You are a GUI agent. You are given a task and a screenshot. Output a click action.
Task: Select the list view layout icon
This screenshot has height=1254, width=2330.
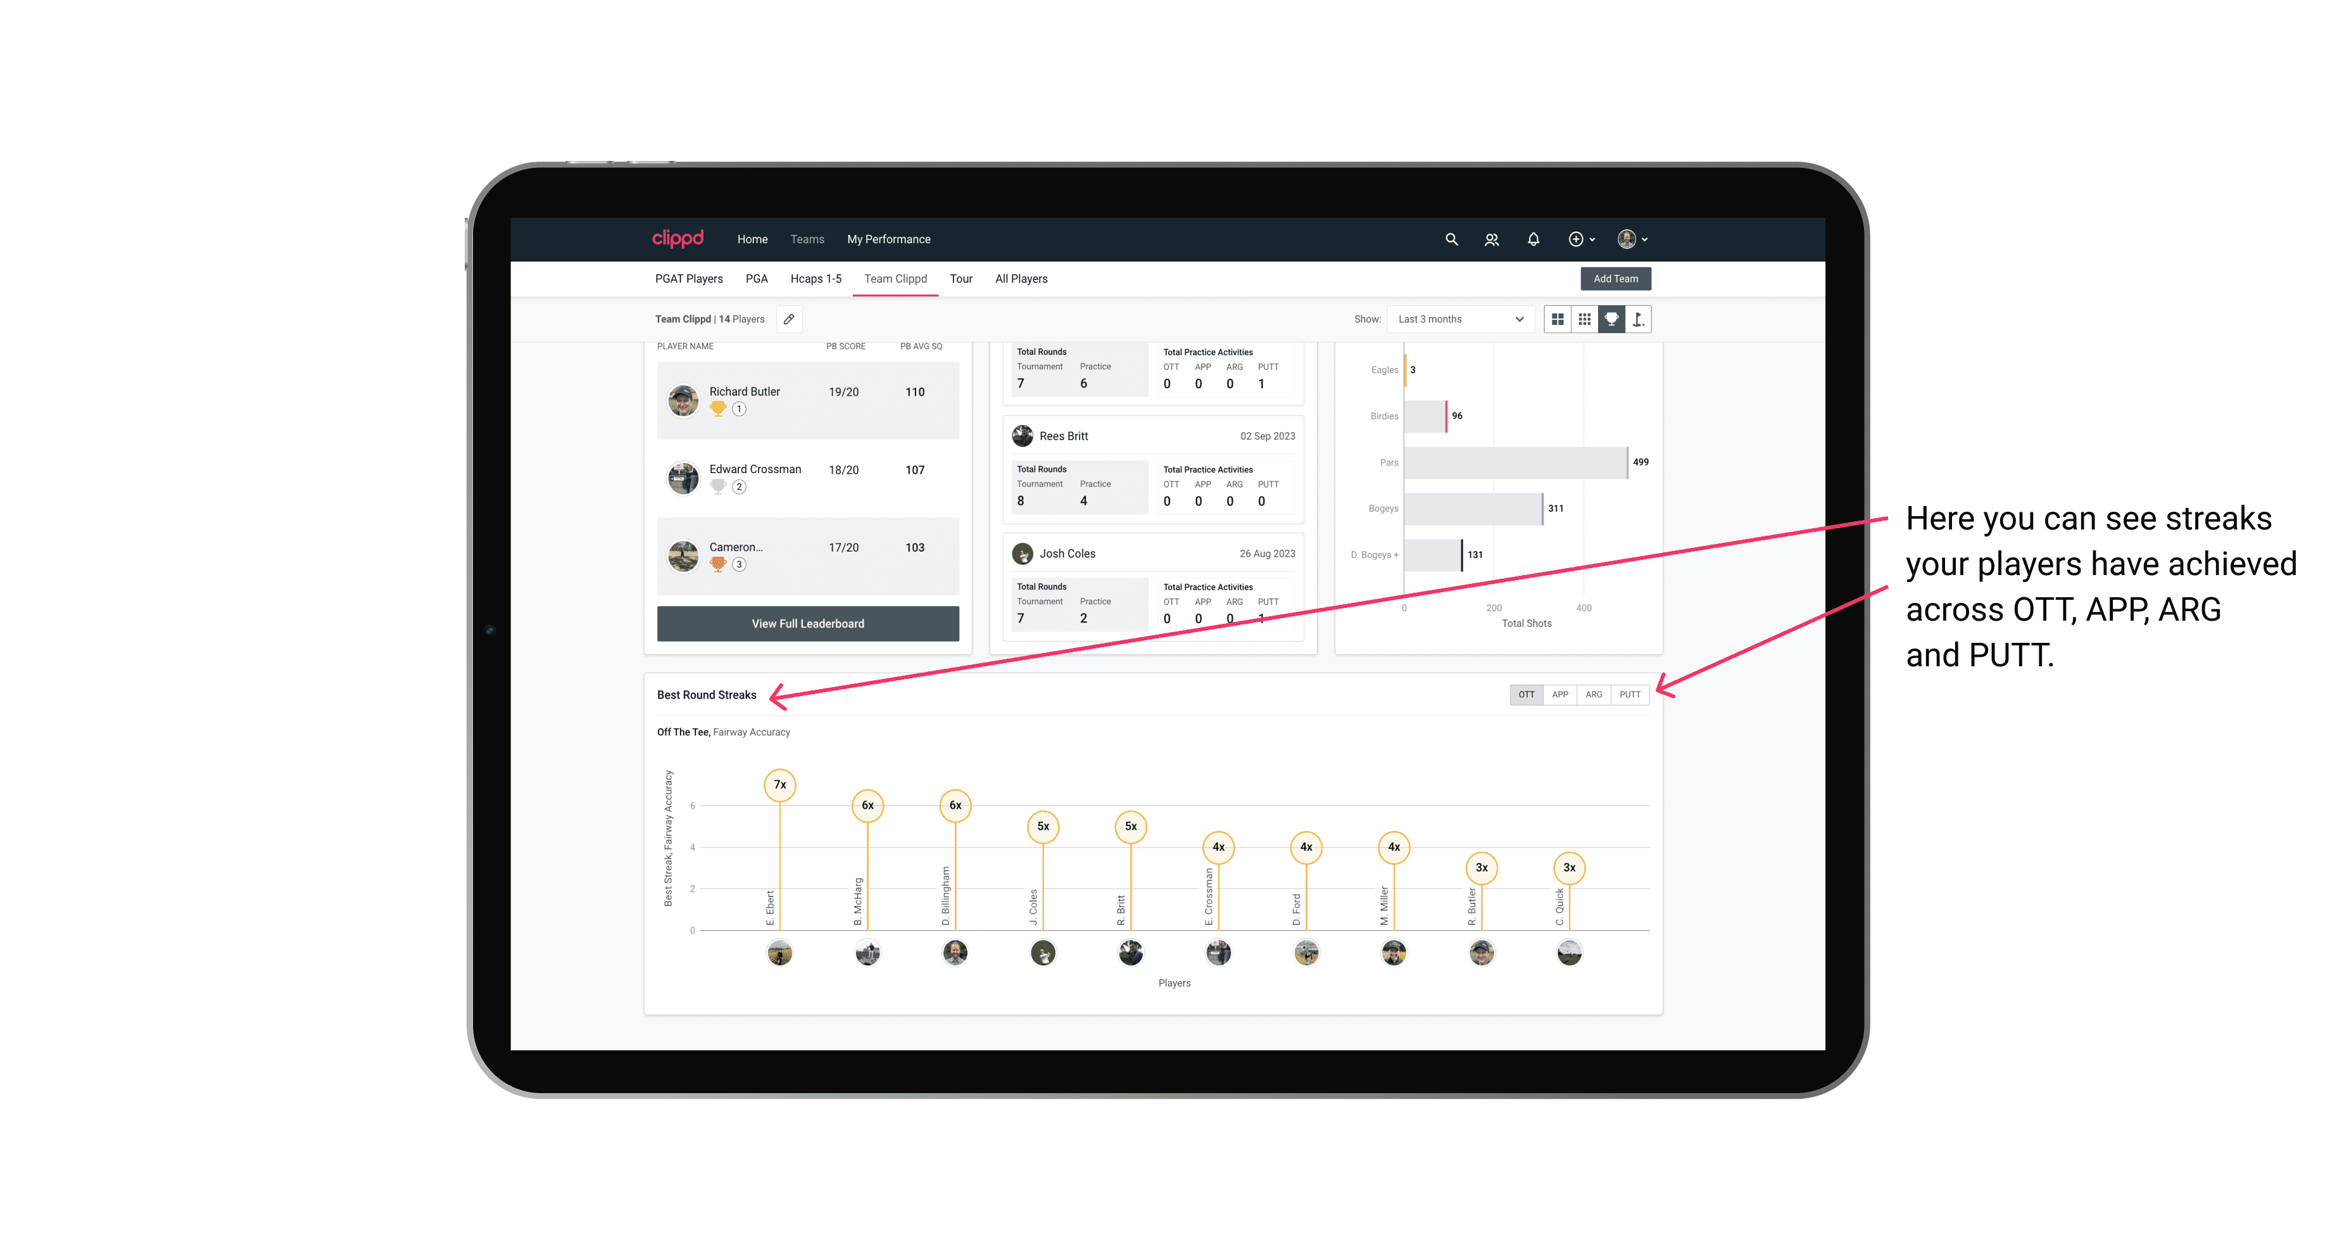(1583, 320)
